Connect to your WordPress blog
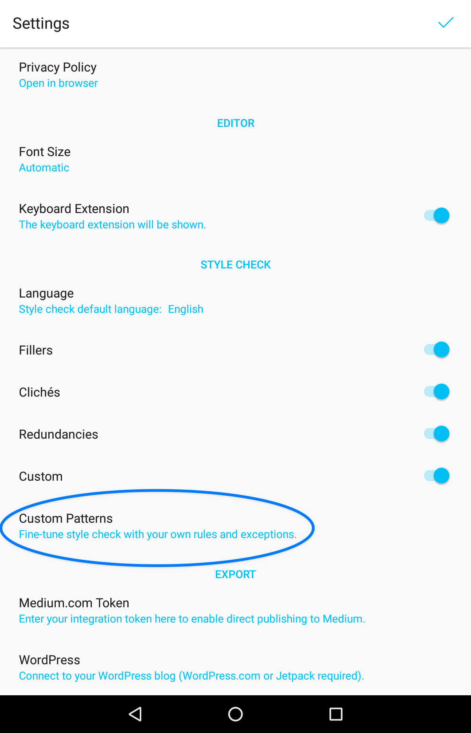471x733 pixels. [235, 667]
